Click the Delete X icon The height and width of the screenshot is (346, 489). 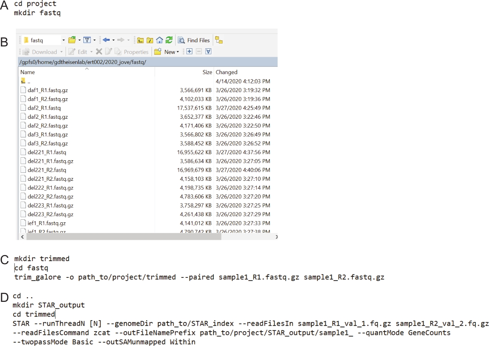point(99,51)
